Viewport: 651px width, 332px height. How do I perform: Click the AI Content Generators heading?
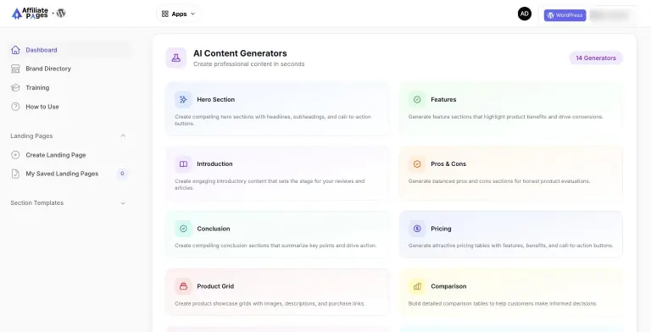tap(240, 53)
